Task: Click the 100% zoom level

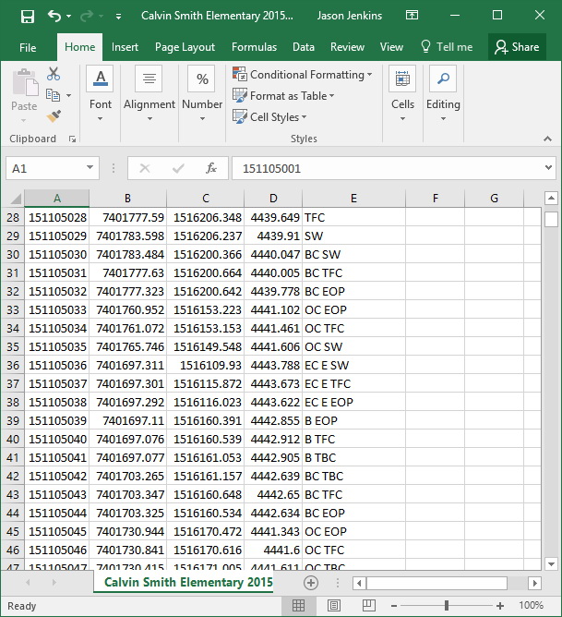Action: point(531,605)
